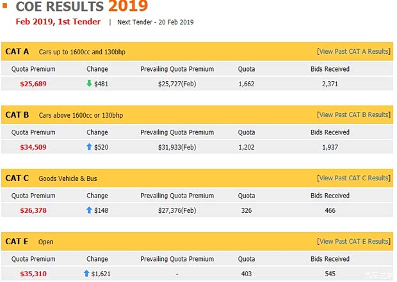Open View Past CAT C Results link
The height and width of the screenshot is (282, 397).
coord(353,178)
